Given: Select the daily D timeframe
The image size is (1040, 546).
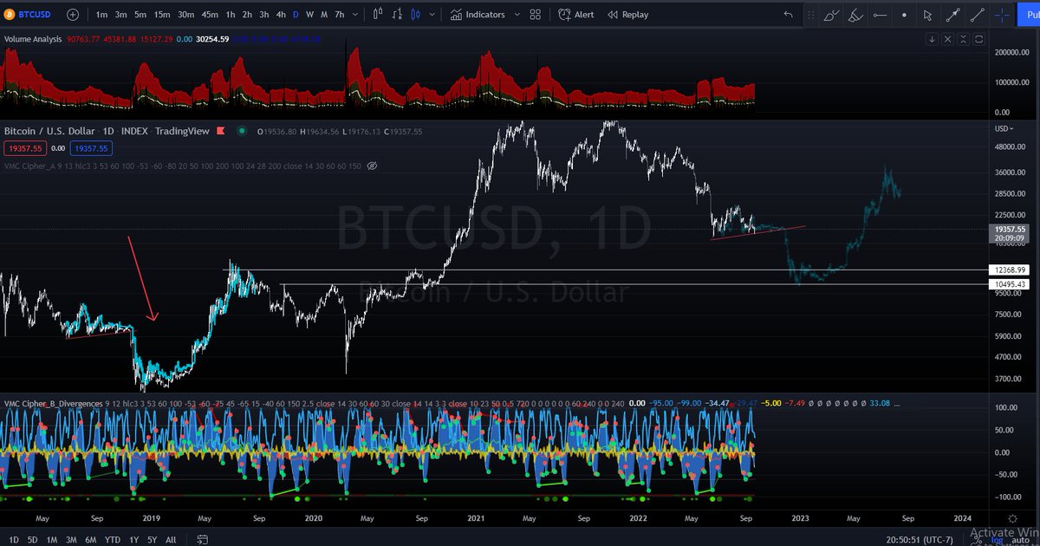Looking at the screenshot, I should click(x=296, y=15).
